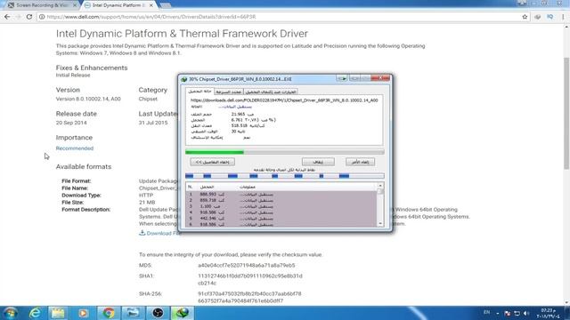The height and width of the screenshot is (320, 570).
Task: Click the IDM extension icon in Chrome toolbar
Action: (550, 17)
